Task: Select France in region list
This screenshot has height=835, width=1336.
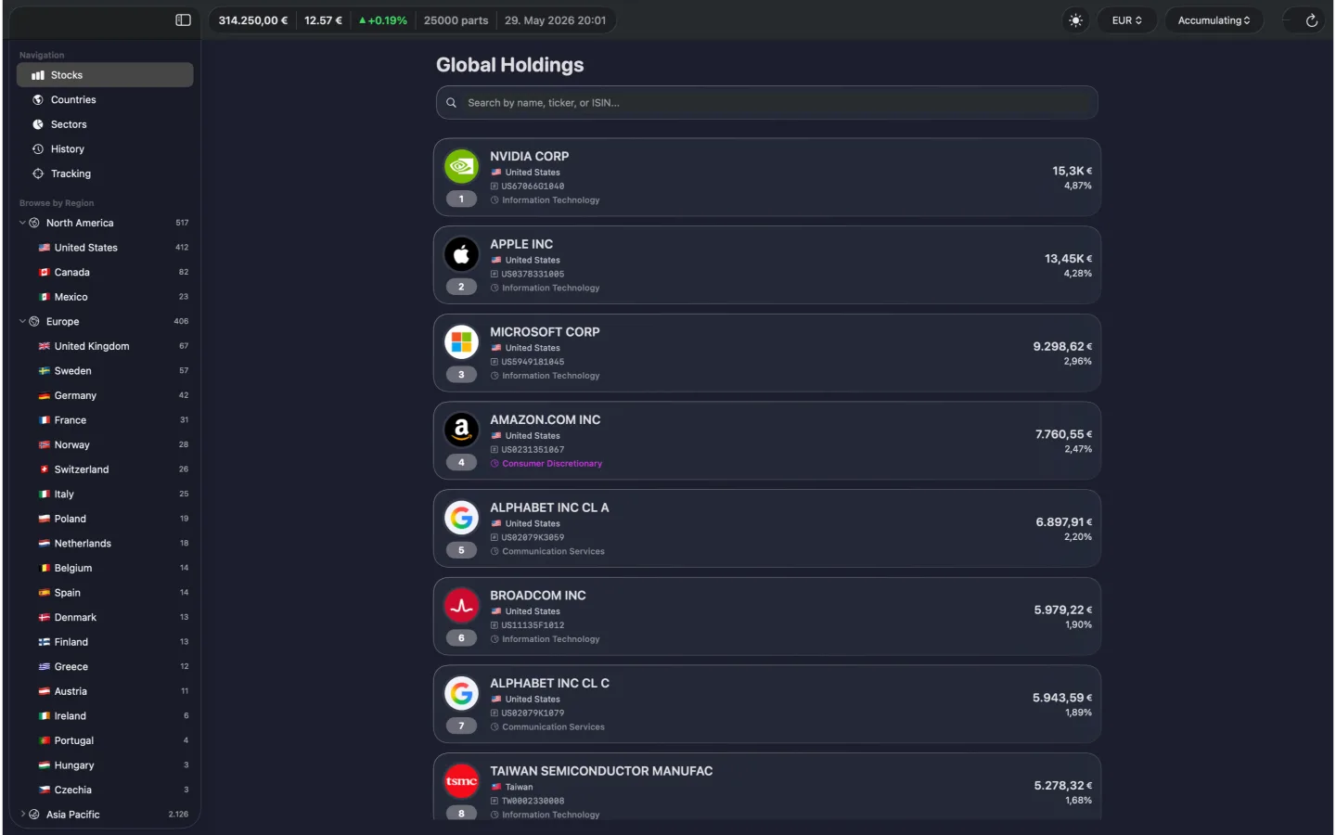Action: [105, 419]
